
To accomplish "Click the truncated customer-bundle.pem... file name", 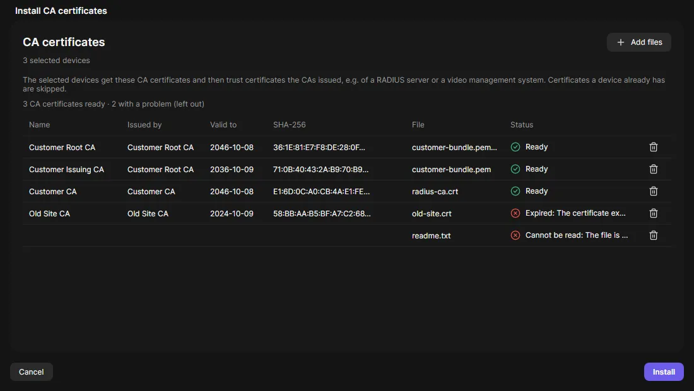I will pyautogui.click(x=454, y=148).
